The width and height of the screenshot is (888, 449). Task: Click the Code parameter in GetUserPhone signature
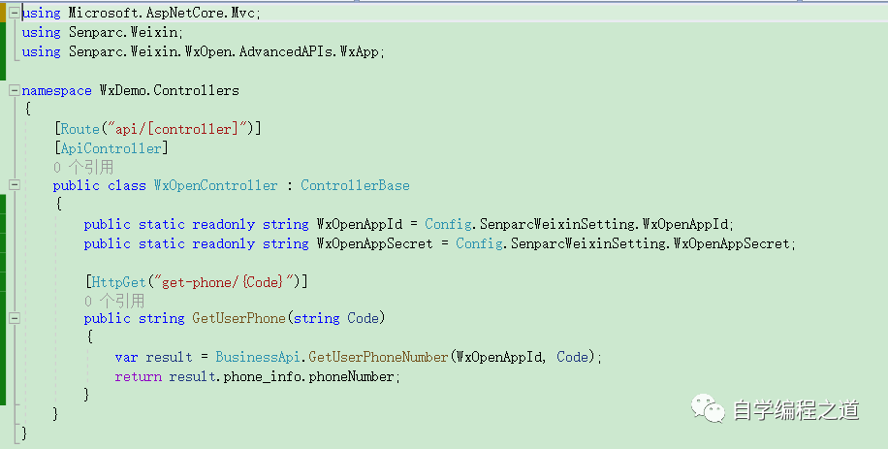coord(363,318)
